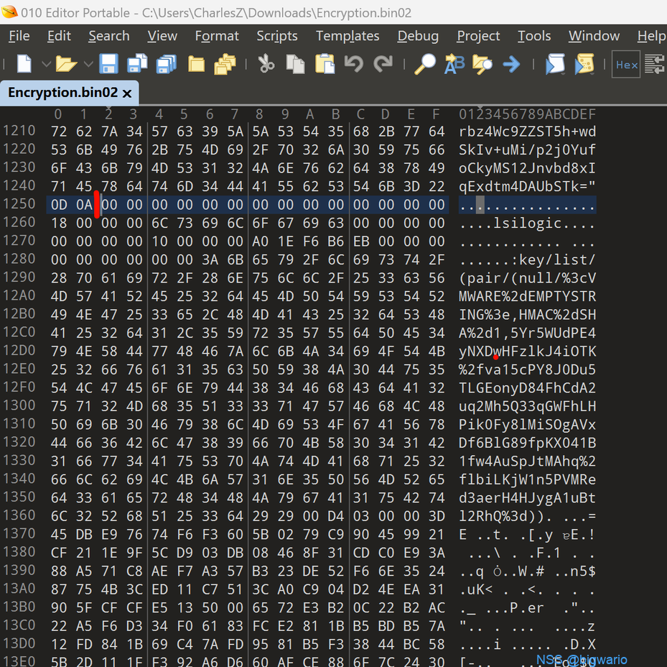Click the New file icon
The image size is (667, 667).
(24, 65)
